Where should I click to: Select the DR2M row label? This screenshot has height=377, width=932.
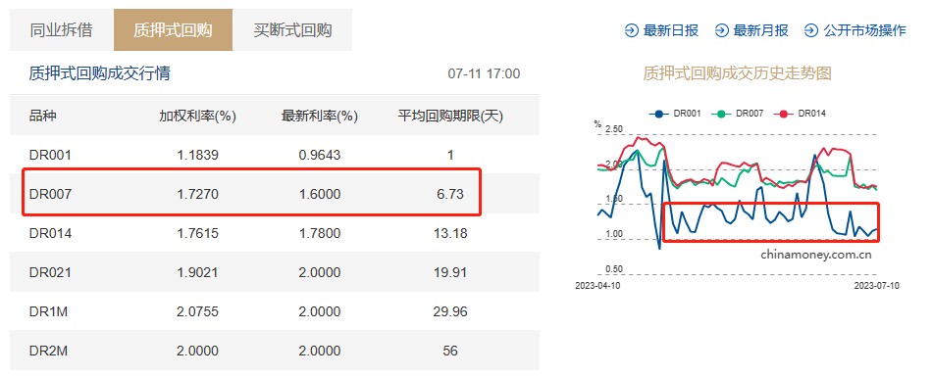48,351
